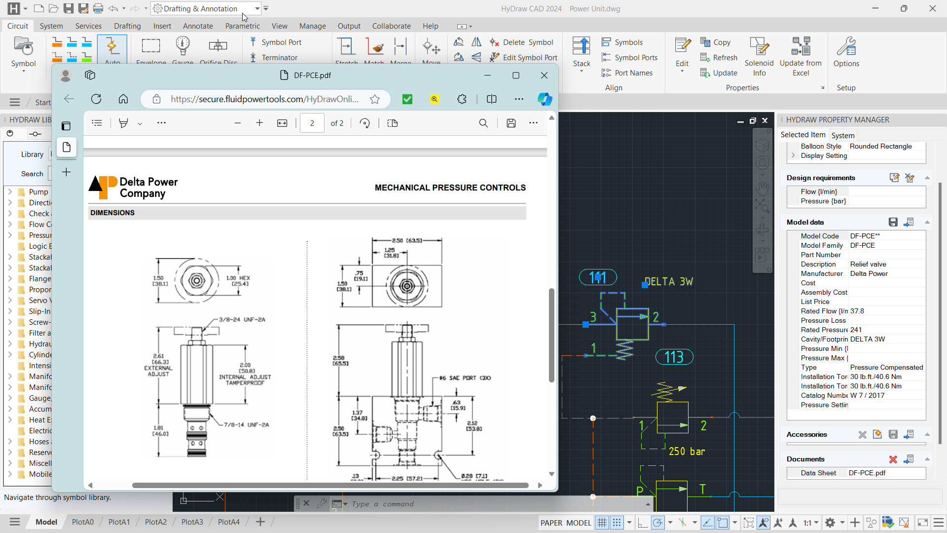
Task: Collapse the Design requirements section
Action: 927,178
